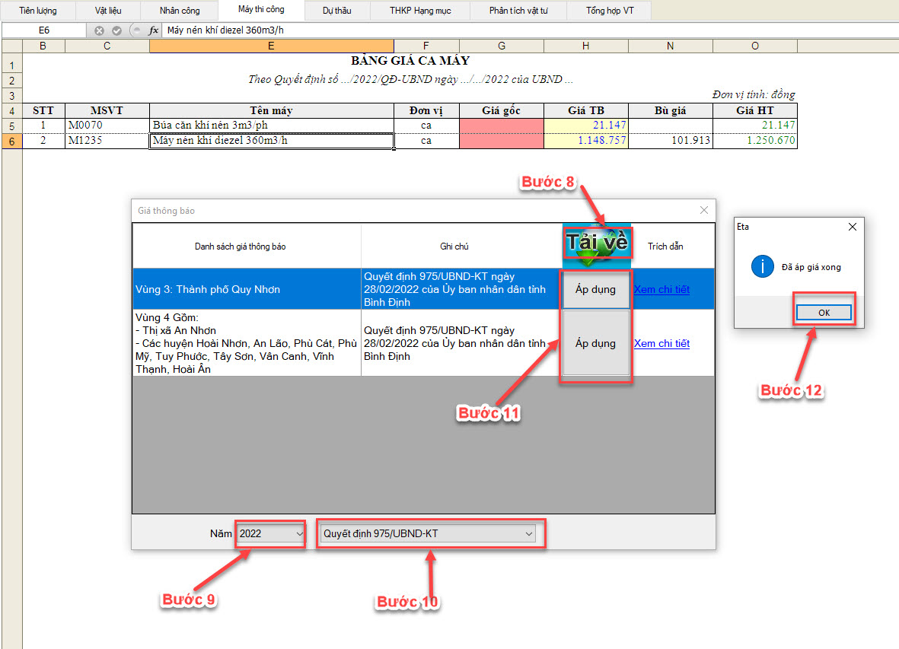
Task: Click Giá TB value 1.148.757
Action: [x=586, y=140]
